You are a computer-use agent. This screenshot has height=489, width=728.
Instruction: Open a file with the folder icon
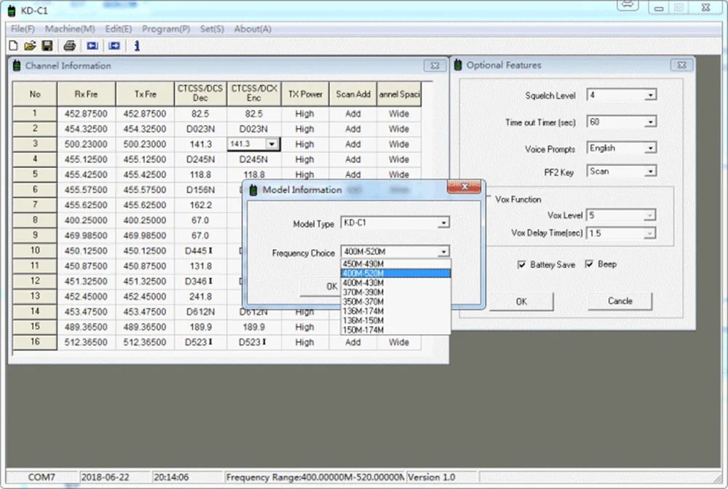coord(30,46)
